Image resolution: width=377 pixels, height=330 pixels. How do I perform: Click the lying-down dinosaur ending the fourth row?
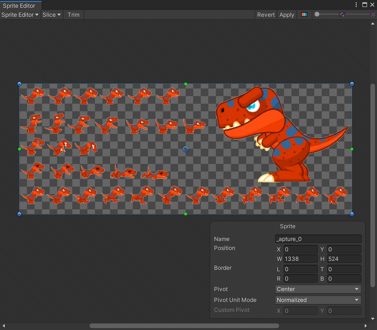(155, 173)
